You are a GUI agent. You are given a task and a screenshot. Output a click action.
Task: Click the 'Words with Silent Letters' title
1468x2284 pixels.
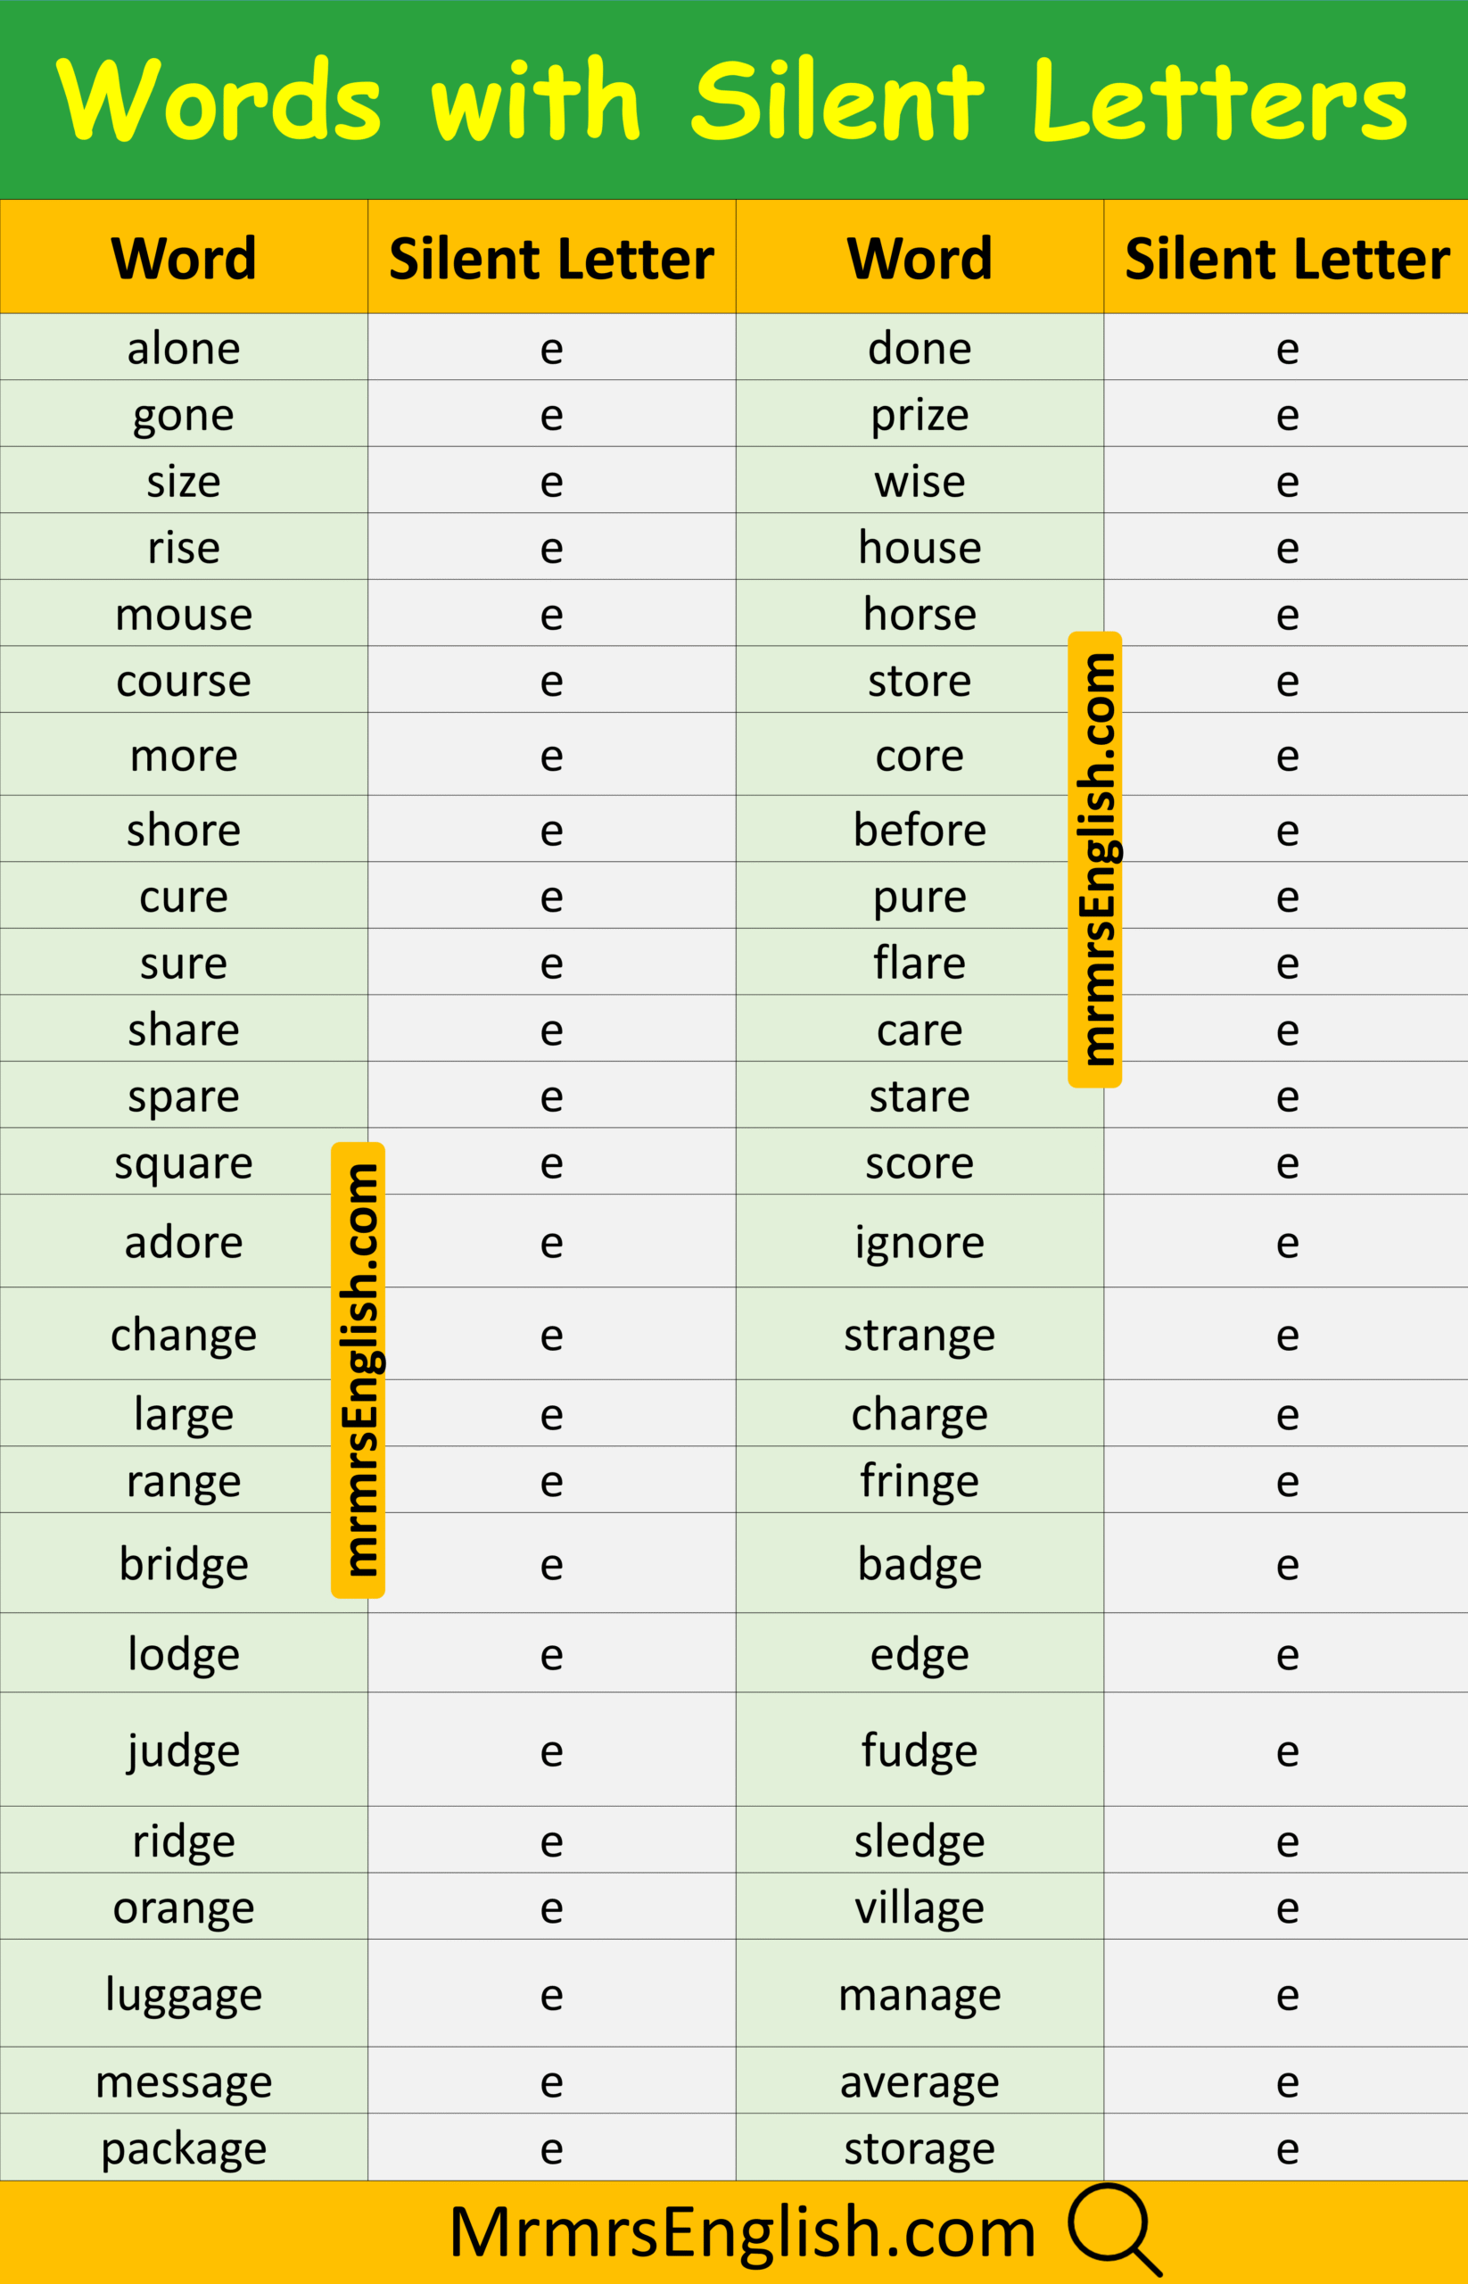coord(732,100)
